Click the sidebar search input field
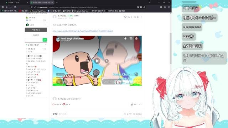 (x=33, y=40)
